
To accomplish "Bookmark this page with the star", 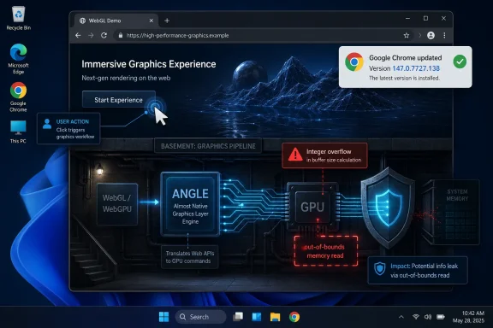I will (x=407, y=36).
